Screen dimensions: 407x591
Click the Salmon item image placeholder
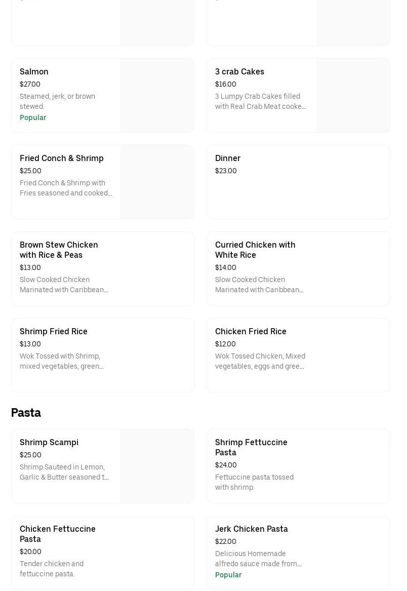157,96
